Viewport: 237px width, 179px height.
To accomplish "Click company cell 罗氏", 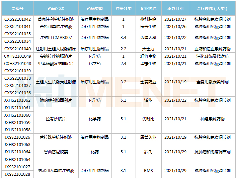I will [x=149, y=152].
